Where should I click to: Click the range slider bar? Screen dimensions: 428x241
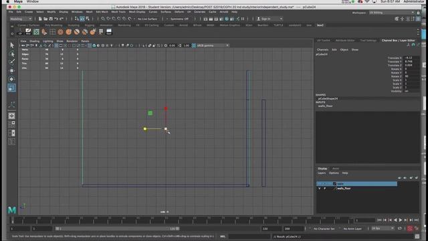[x=118, y=228]
